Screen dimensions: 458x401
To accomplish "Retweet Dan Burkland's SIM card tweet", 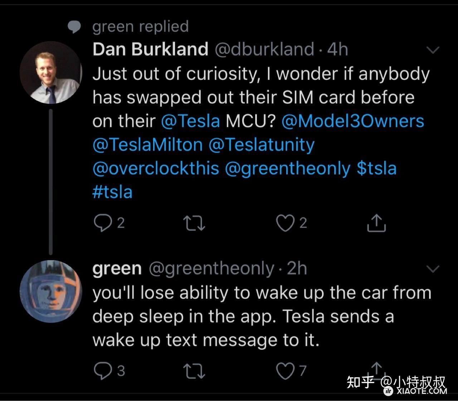I will [194, 223].
